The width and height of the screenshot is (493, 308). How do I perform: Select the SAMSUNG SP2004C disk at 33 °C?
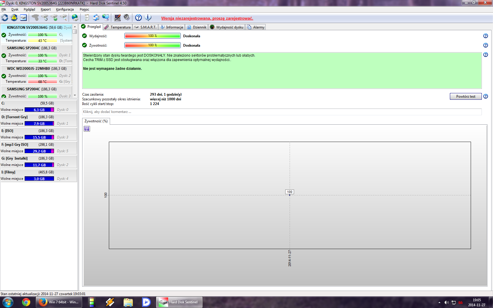[x=37, y=54]
